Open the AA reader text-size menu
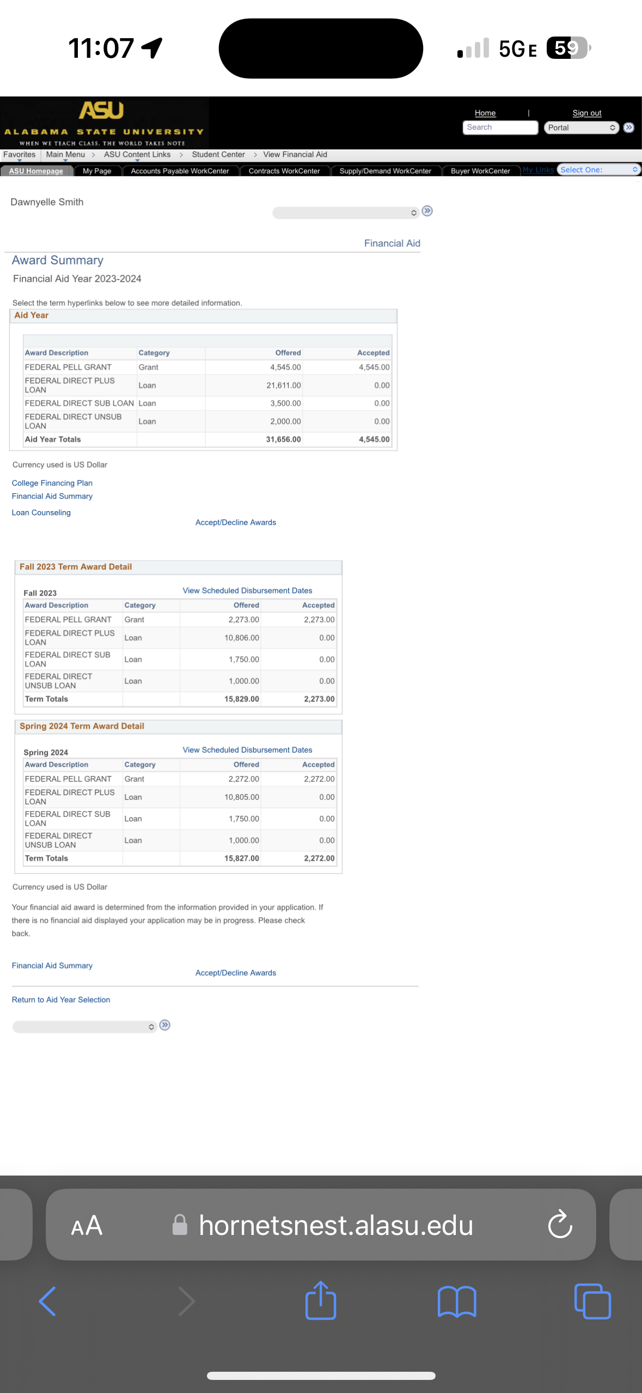 point(87,1226)
